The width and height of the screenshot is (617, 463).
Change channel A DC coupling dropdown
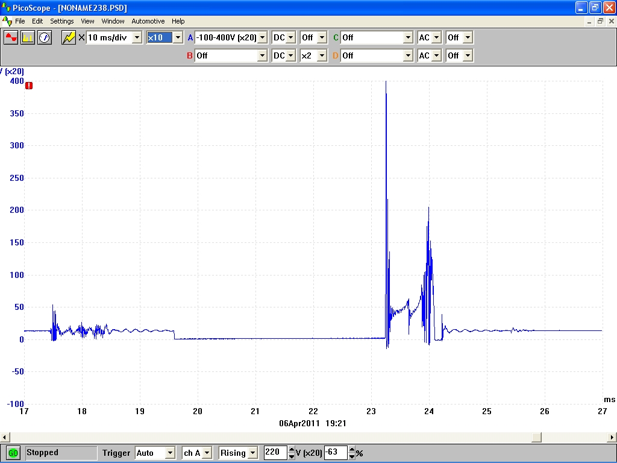tap(291, 37)
